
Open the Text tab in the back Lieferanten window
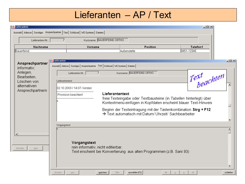(x=66, y=32)
